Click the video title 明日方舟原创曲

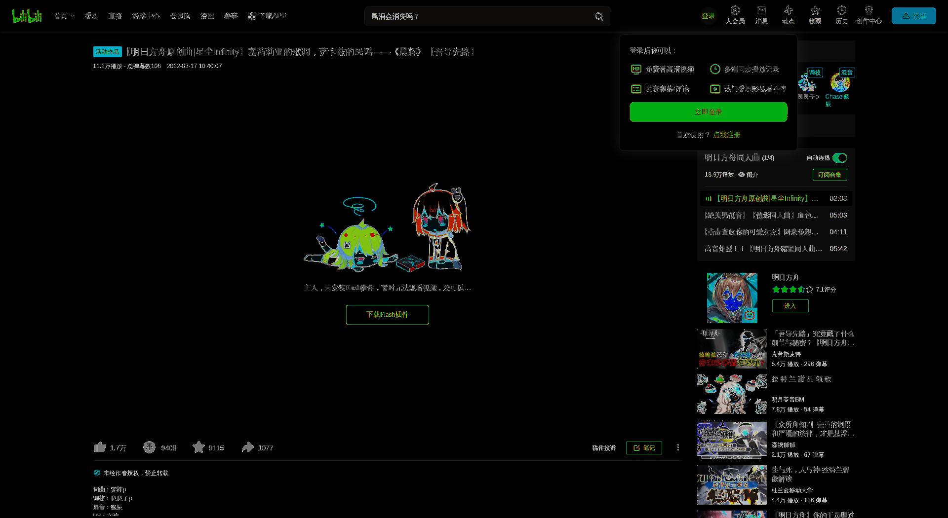pos(300,52)
